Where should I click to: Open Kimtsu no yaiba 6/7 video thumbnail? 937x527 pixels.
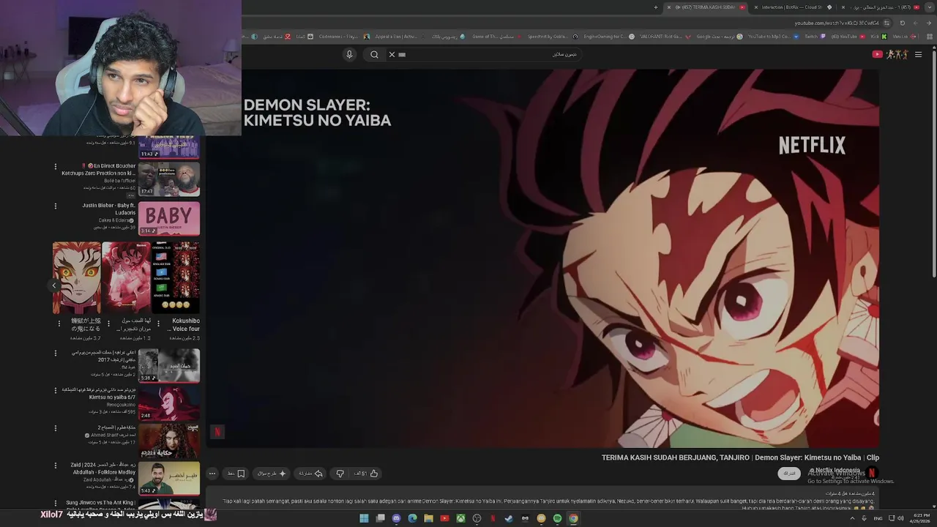[169, 403]
